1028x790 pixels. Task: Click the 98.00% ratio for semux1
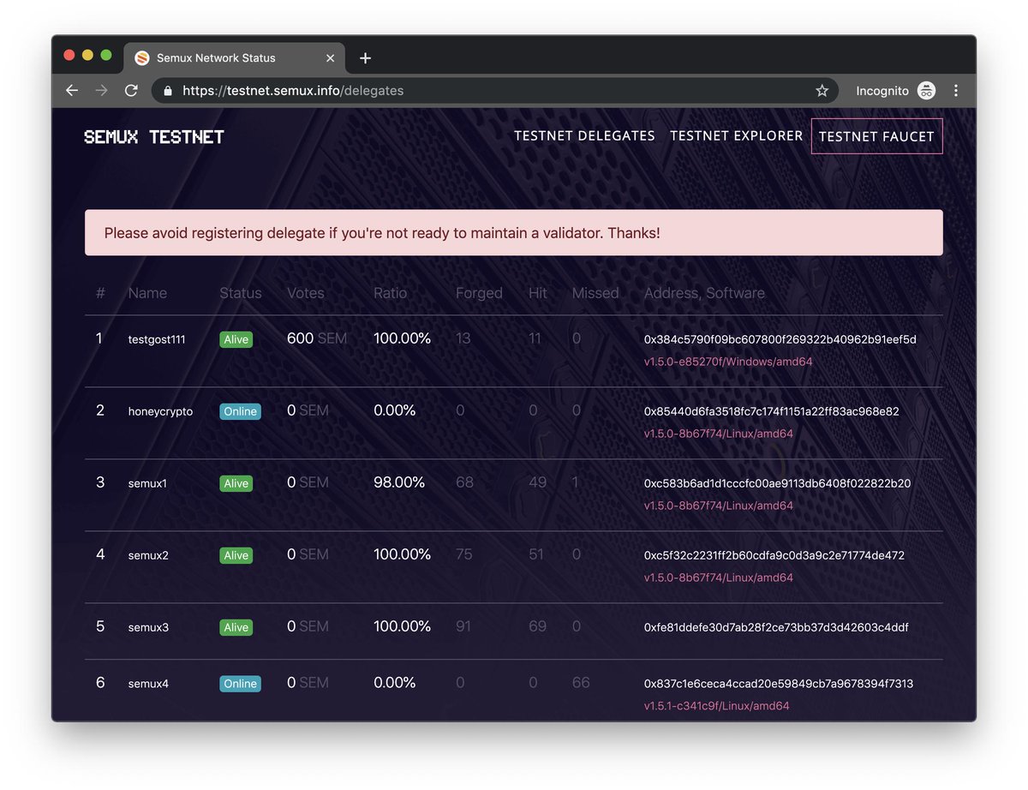(x=399, y=482)
